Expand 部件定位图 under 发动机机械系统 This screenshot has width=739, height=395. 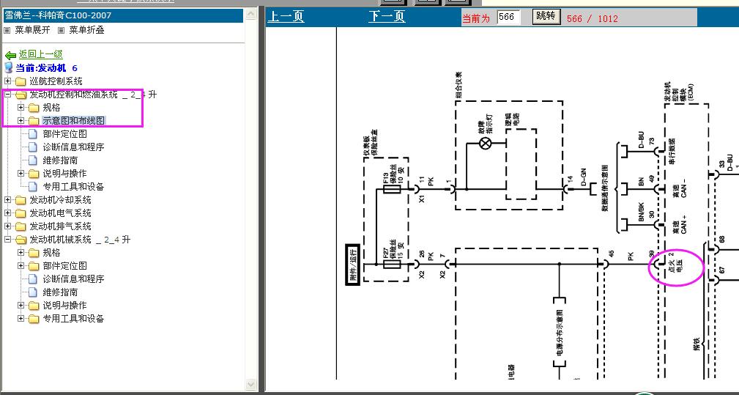point(21,266)
